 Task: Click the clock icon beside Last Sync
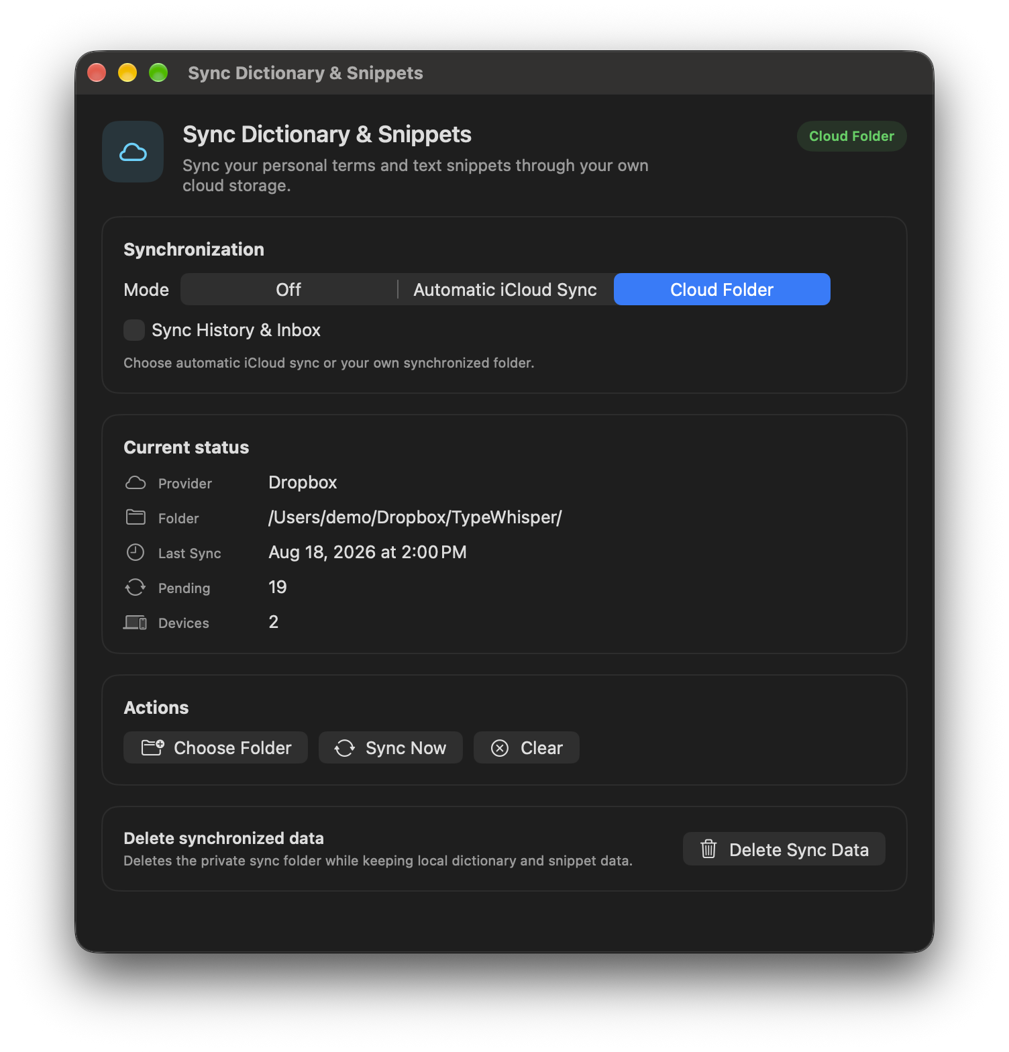(136, 552)
